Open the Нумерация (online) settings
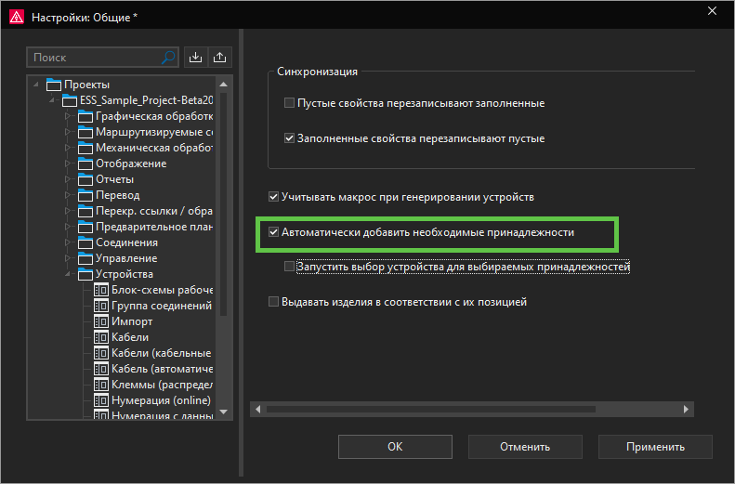This screenshot has height=484, width=735. (x=161, y=400)
